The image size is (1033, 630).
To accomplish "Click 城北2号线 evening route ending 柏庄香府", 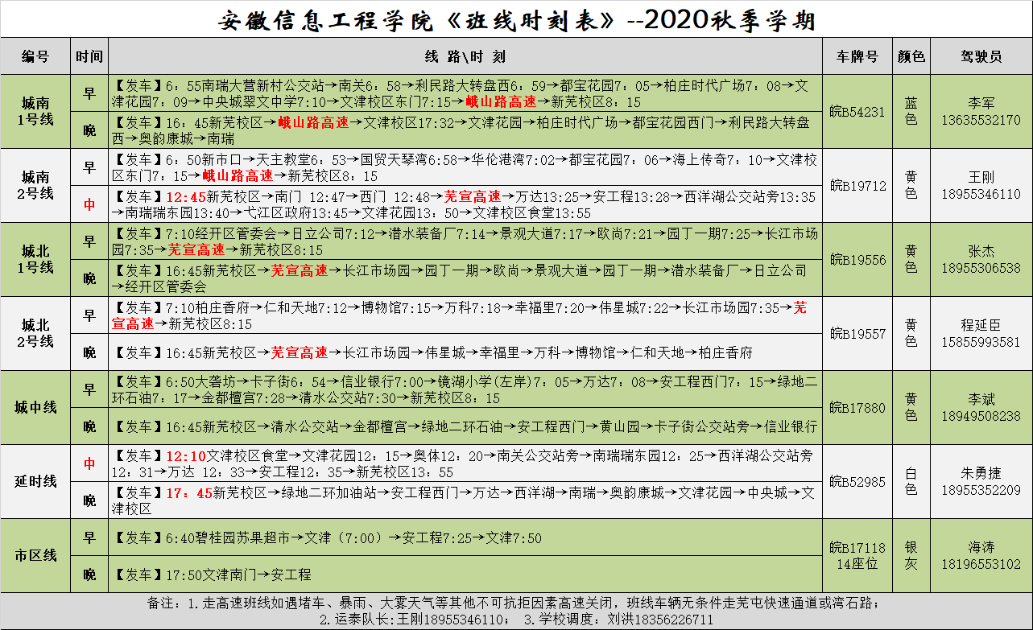I will [465, 352].
